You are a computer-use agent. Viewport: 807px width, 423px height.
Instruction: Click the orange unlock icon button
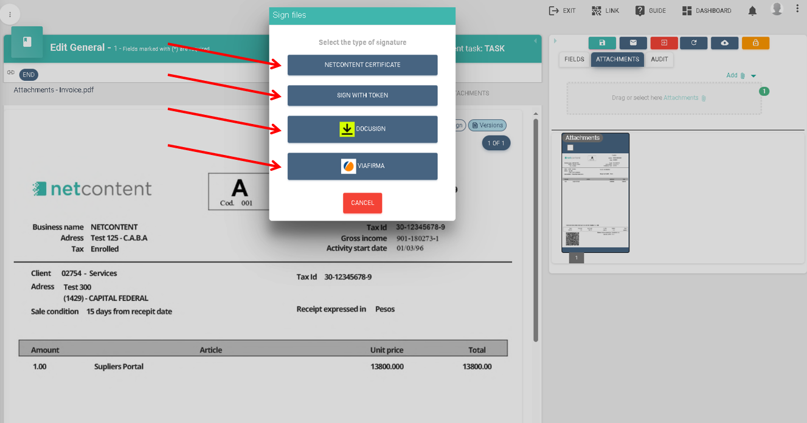click(x=755, y=43)
